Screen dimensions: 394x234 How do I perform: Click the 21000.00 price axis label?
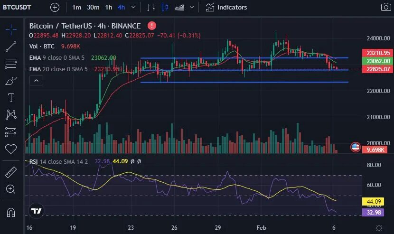point(378,117)
